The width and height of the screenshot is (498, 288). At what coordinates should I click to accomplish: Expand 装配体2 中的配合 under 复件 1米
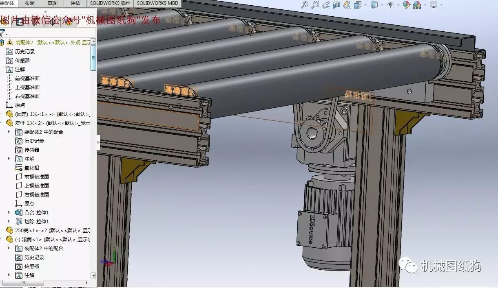(x=9, y=132)
